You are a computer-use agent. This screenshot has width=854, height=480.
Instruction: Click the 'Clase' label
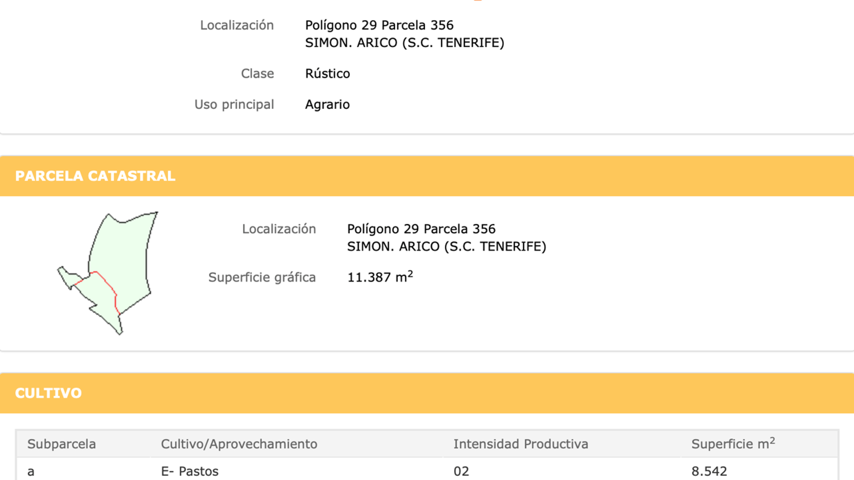click(257, 73)
